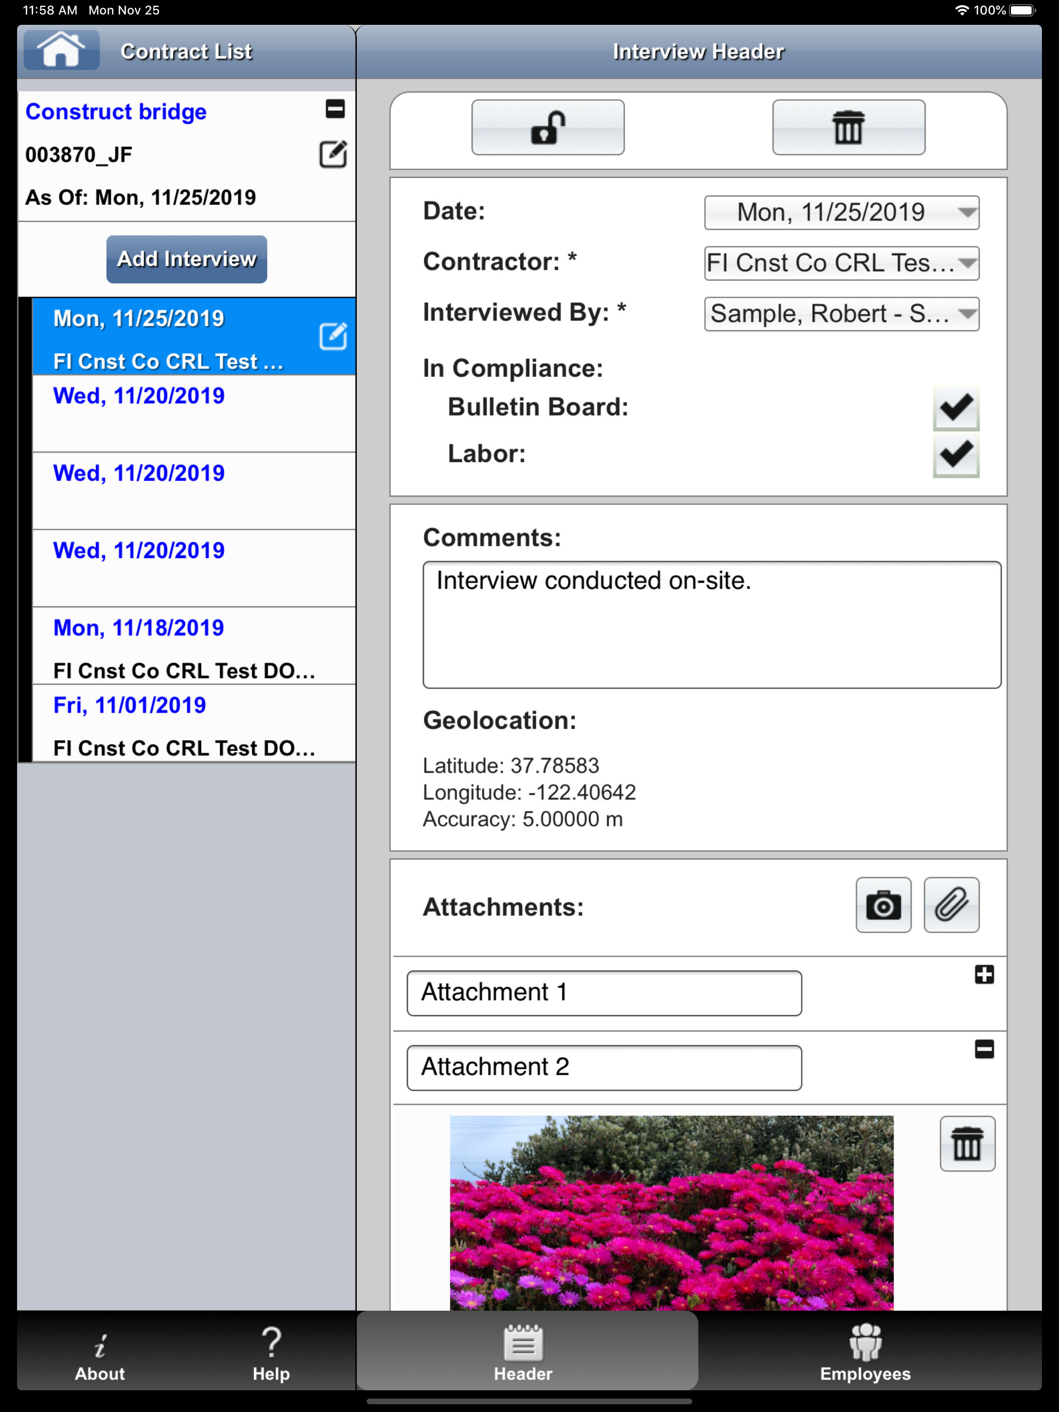This screenshot has width=1059, height=1412.
Task: Delete the Attachment 2 flower photo
Action: click(967, 1144)
